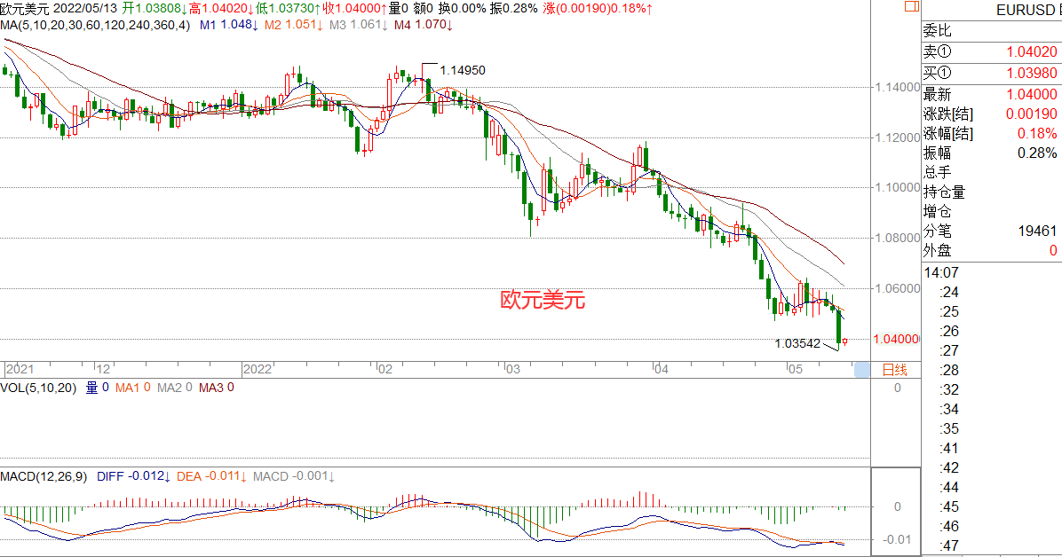Click the 1.03542 low price marker
1062x557 pixels.
tap(797, 343)
